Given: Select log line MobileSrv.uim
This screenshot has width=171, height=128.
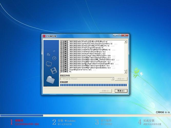Looking at the screenshot, I should [88, 56].
